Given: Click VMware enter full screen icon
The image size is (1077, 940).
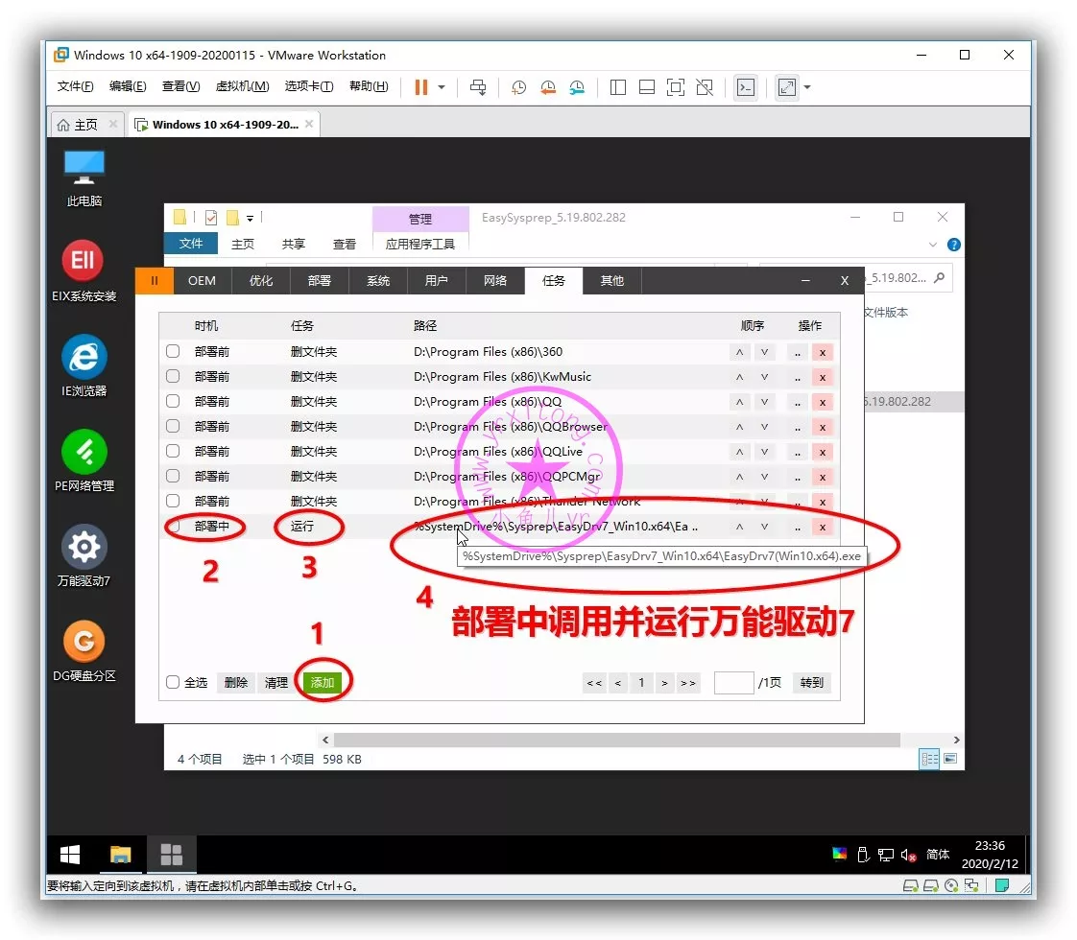Looking at the screenshot, I should point(787,87).
